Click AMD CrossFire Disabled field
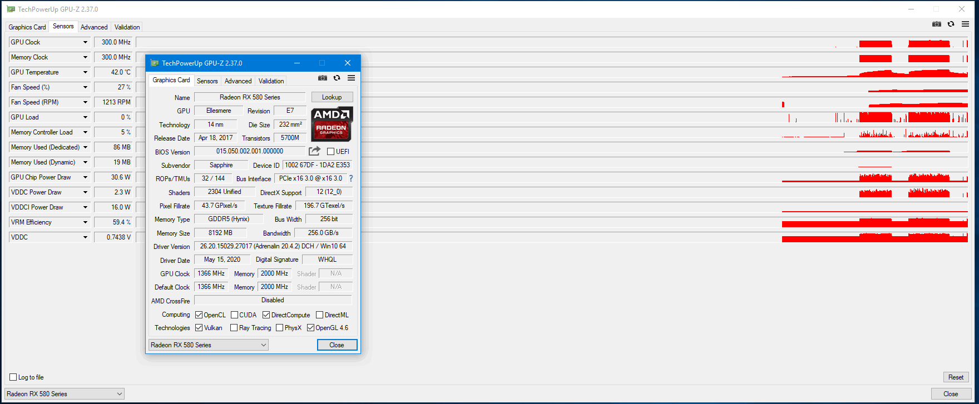 click(x=273, y=300)
